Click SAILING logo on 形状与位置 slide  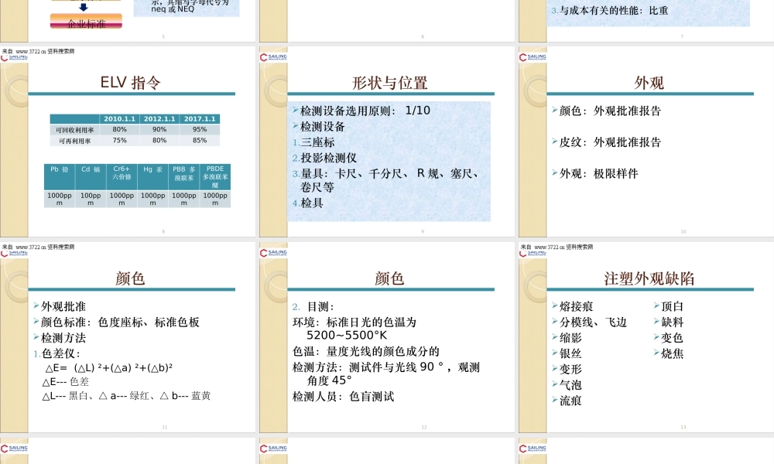click(273, 57)
